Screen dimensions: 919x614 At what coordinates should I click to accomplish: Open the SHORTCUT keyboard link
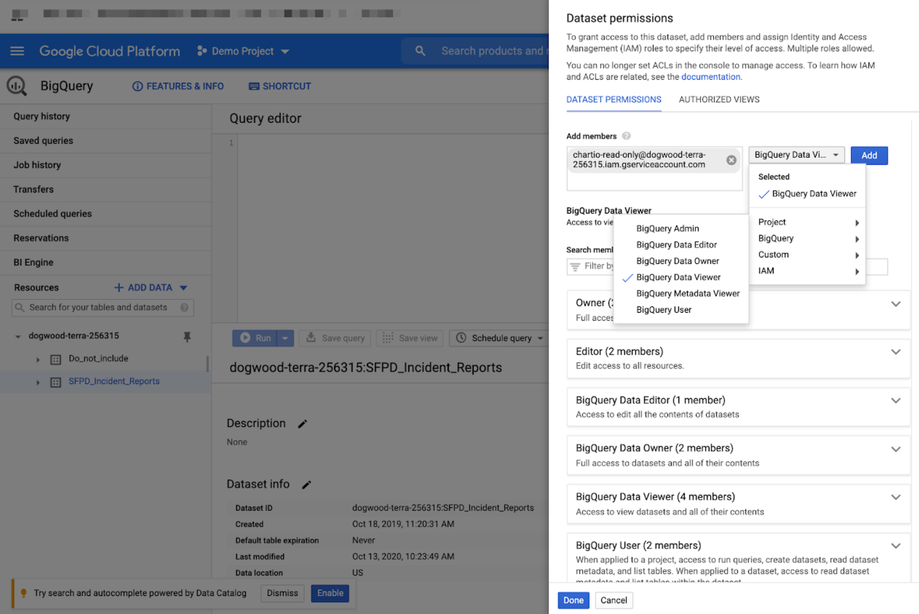click(280, 86)
